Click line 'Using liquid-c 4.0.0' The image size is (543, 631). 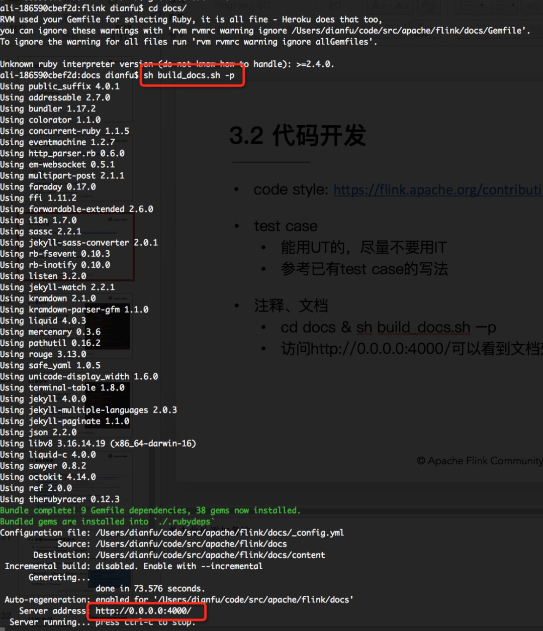[x=48, y=454]
